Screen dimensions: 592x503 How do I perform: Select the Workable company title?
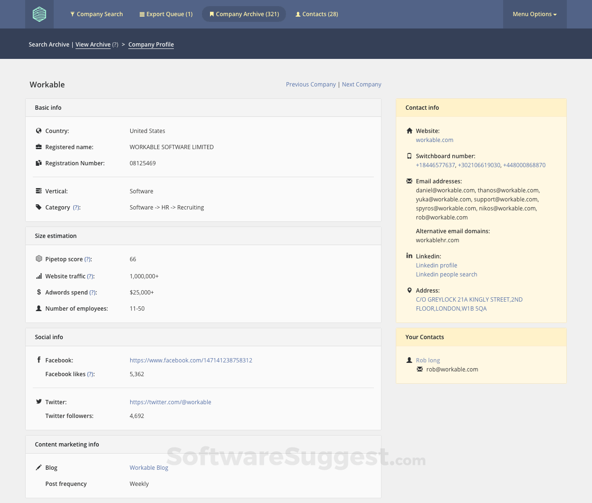[x=47, y=85]
